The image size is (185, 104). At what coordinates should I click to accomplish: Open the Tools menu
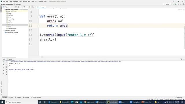[x=33, y=1]
